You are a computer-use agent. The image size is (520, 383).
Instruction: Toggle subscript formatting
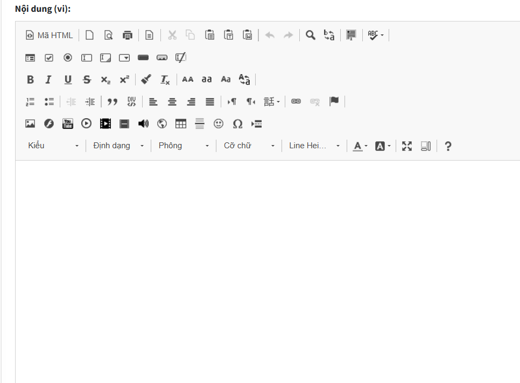tap(106, 80)
